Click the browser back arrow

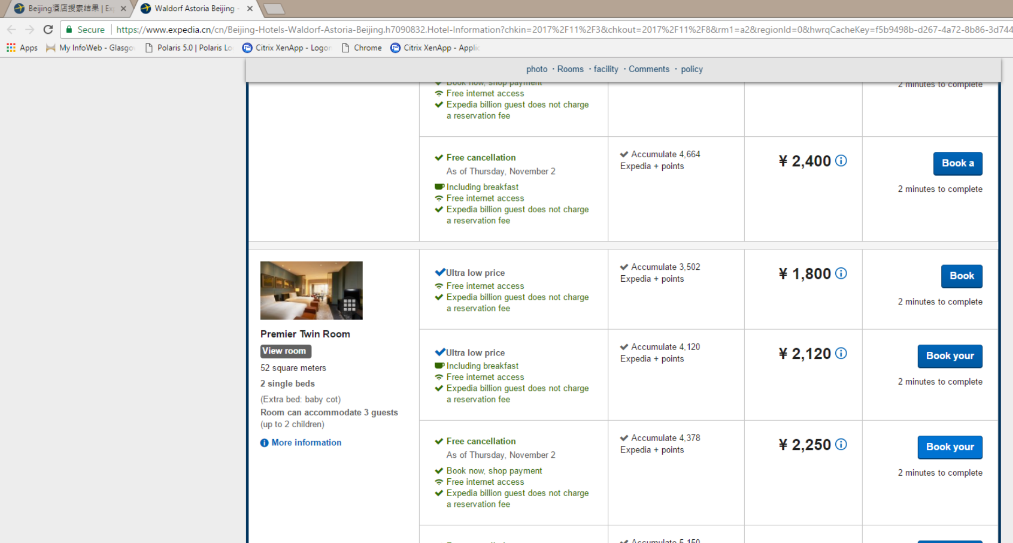(x=11, y=30)
